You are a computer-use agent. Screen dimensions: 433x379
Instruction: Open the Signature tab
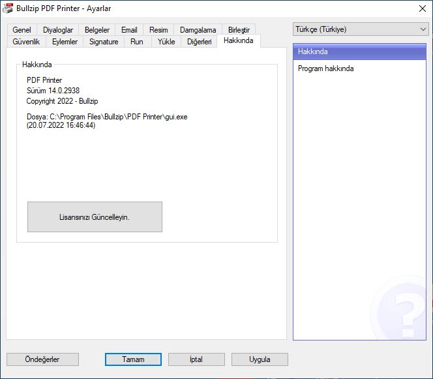tap(104, 42)
